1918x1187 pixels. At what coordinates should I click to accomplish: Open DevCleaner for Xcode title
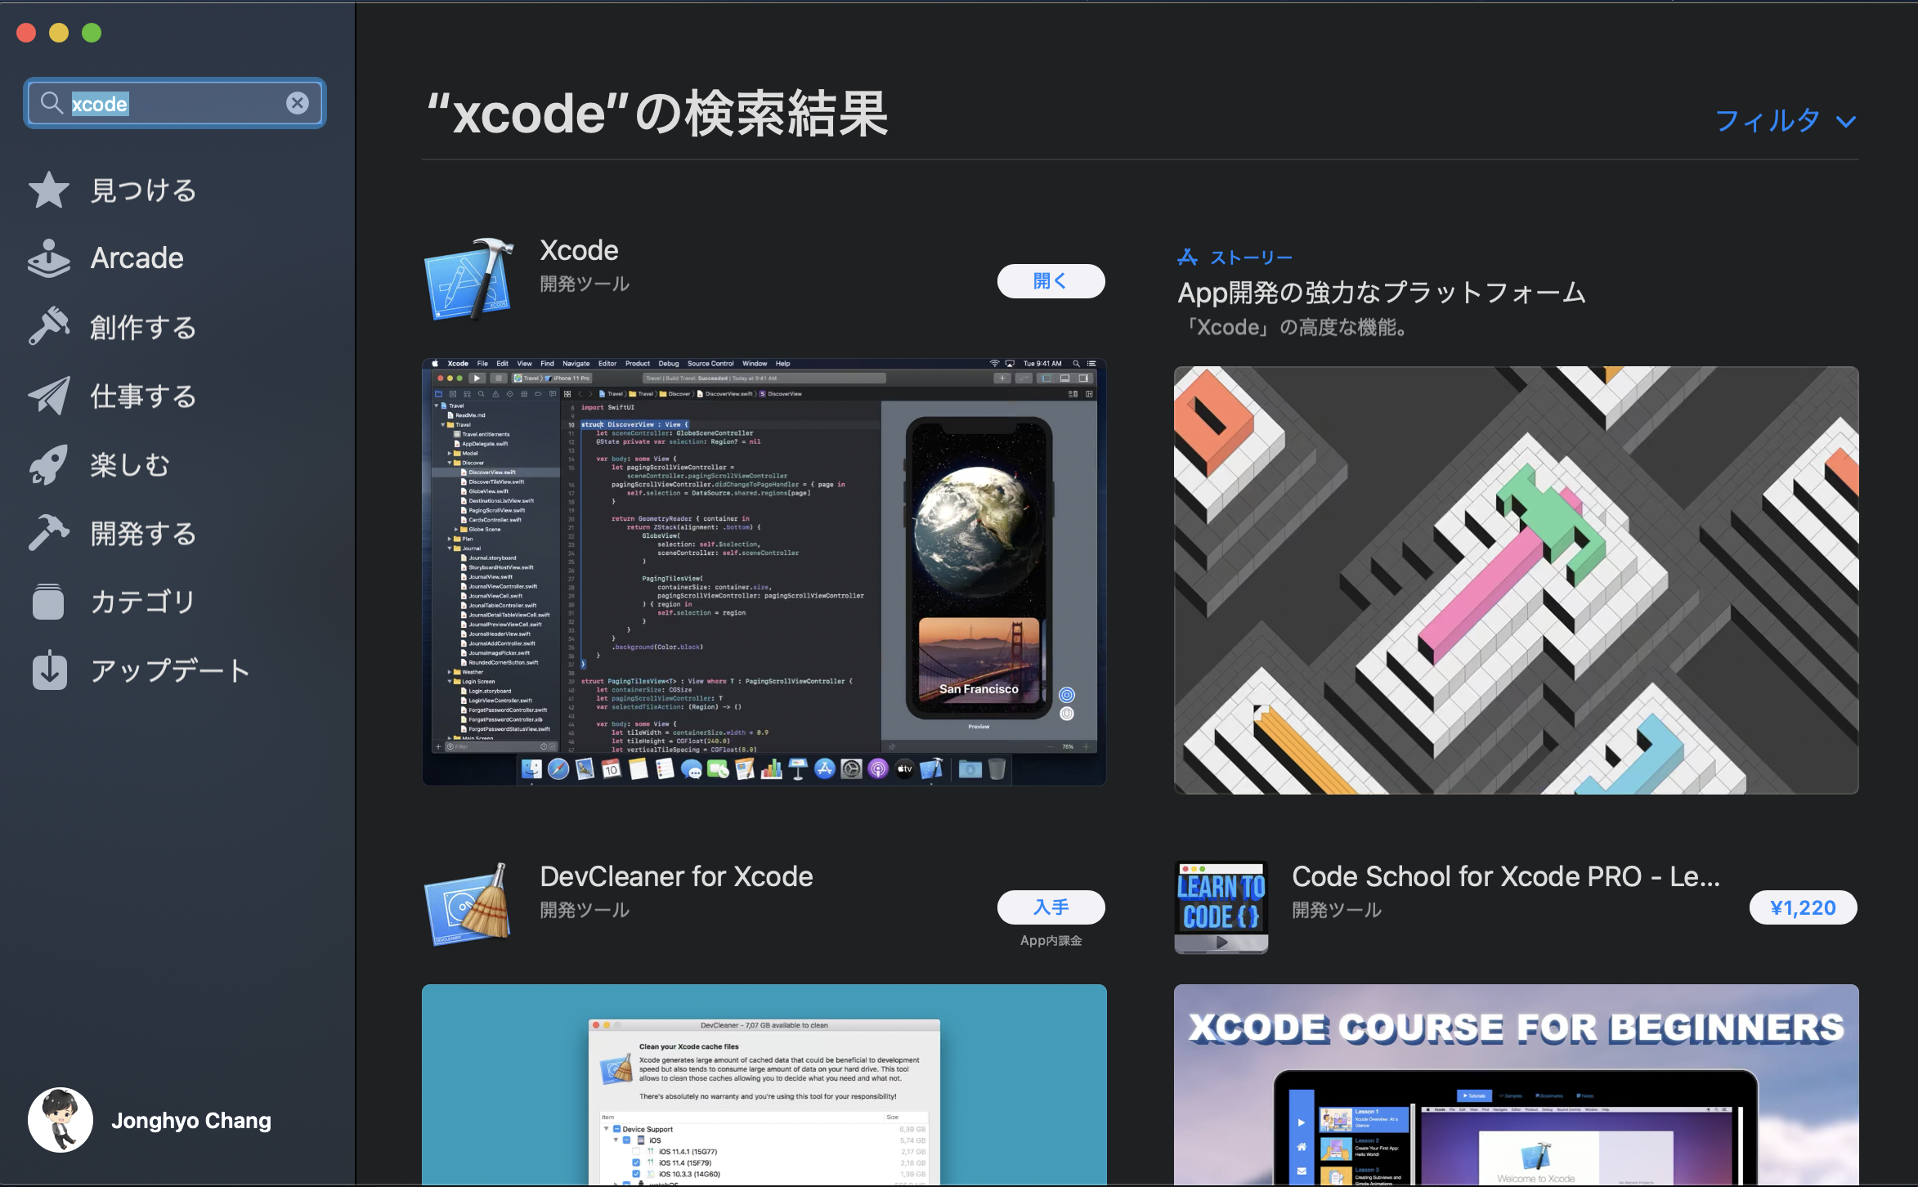pos(676,876)
